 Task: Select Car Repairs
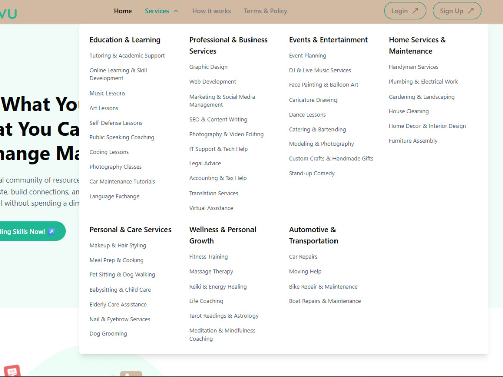pos(303,257)
